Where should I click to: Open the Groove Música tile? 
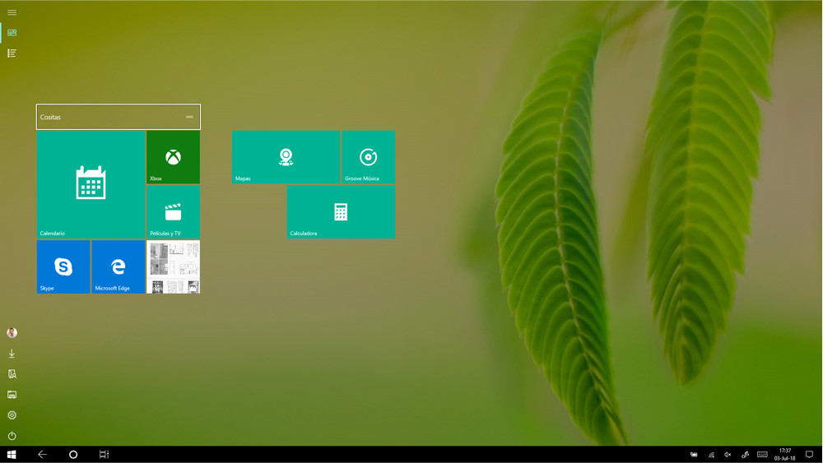pos(369,157)
